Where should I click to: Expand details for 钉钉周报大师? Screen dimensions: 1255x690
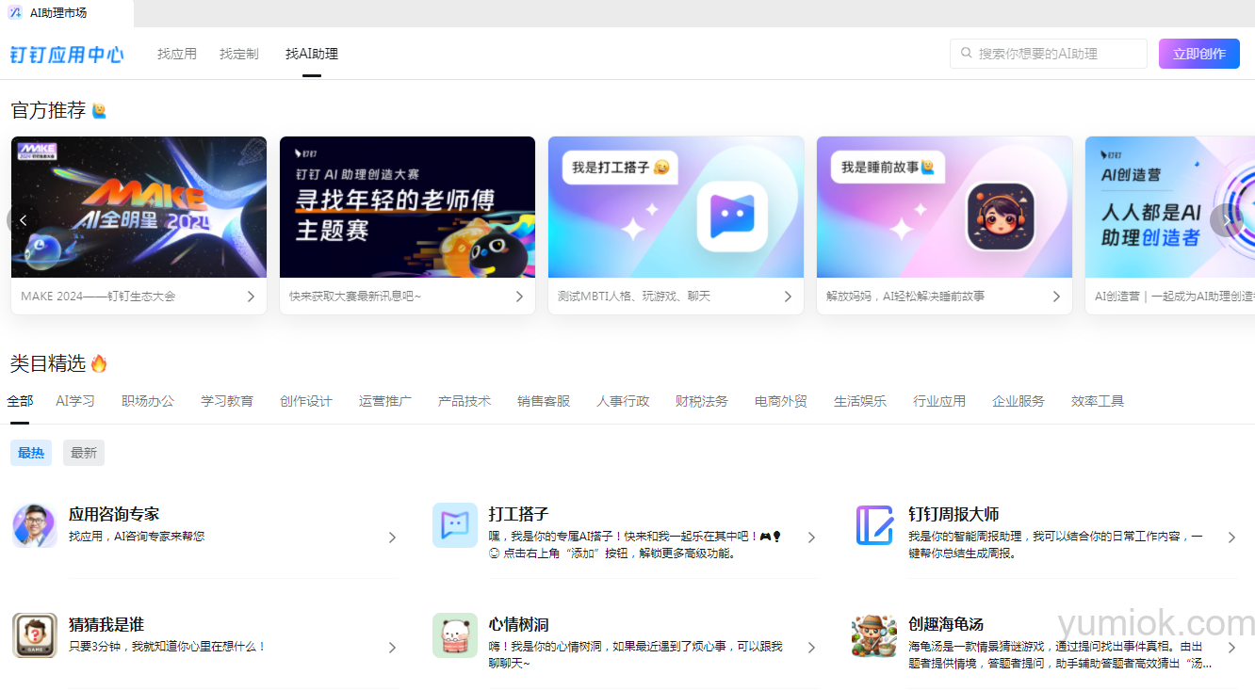1231,537
